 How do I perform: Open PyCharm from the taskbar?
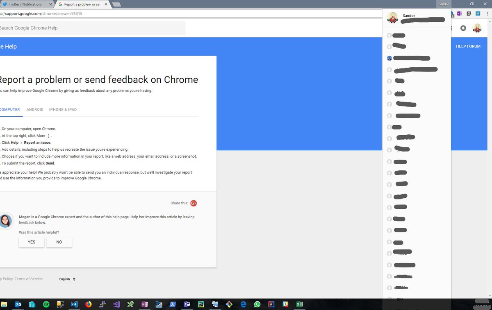point(201,304)
